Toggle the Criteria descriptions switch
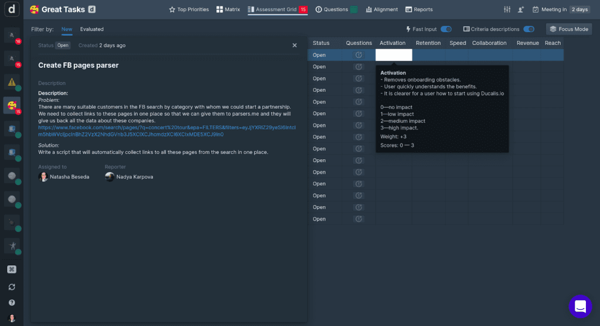The height and width of the screenshot is (326, 600). click(x=529, y=29)
